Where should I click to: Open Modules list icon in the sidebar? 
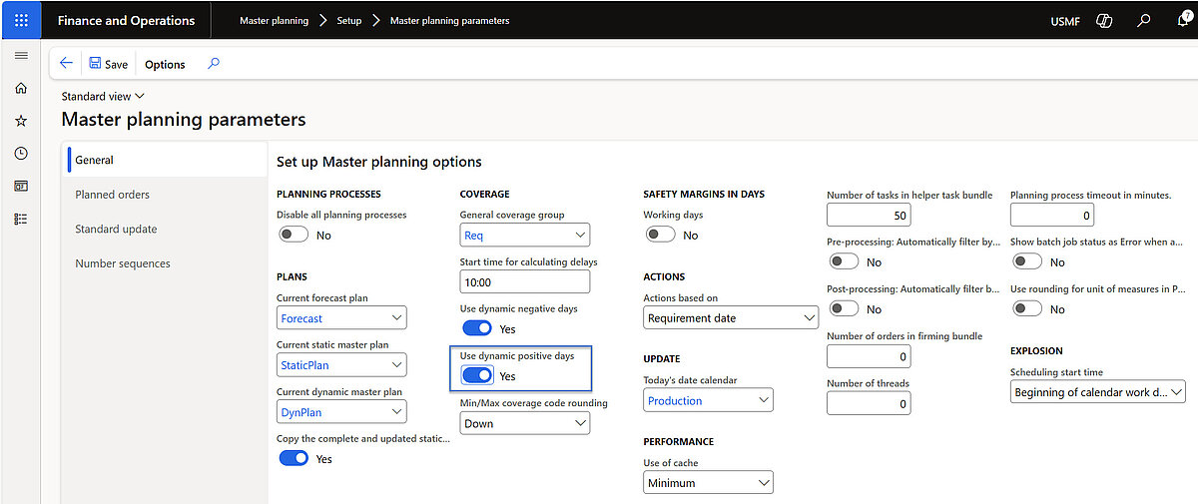point(21,219)
